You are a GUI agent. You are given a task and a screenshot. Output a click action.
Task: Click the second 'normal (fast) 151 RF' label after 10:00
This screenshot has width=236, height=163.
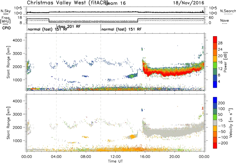pyautogui.click(x=122, y=29)
